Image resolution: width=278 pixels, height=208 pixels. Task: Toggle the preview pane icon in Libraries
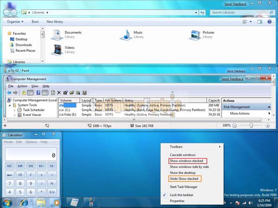[x=260, y=22]
